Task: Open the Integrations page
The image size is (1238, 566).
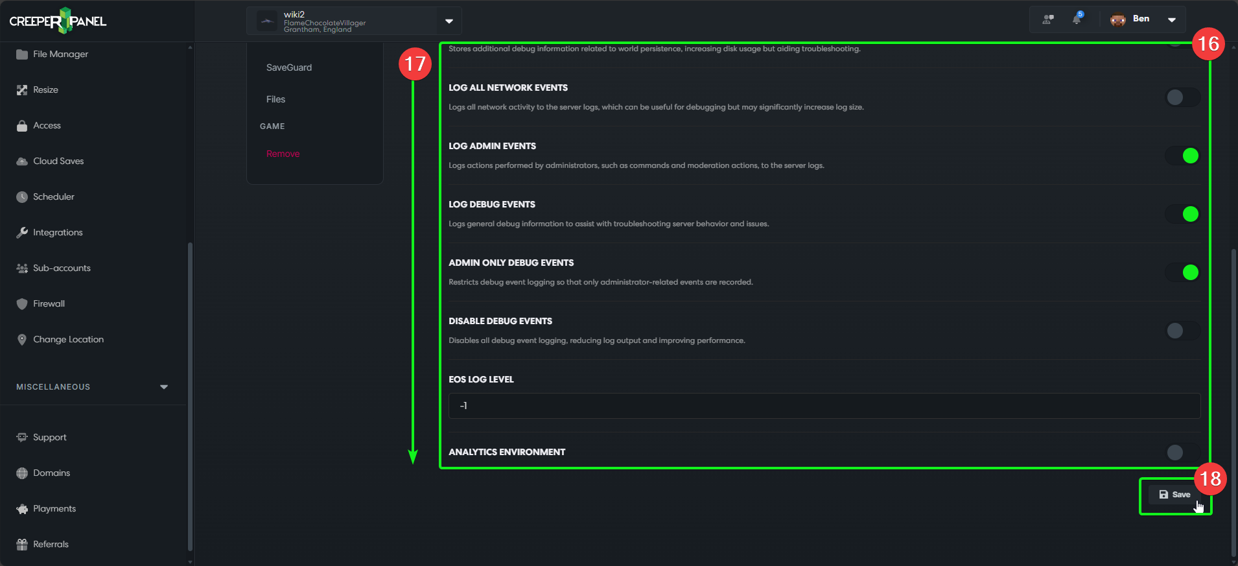Action: [57, 232]
